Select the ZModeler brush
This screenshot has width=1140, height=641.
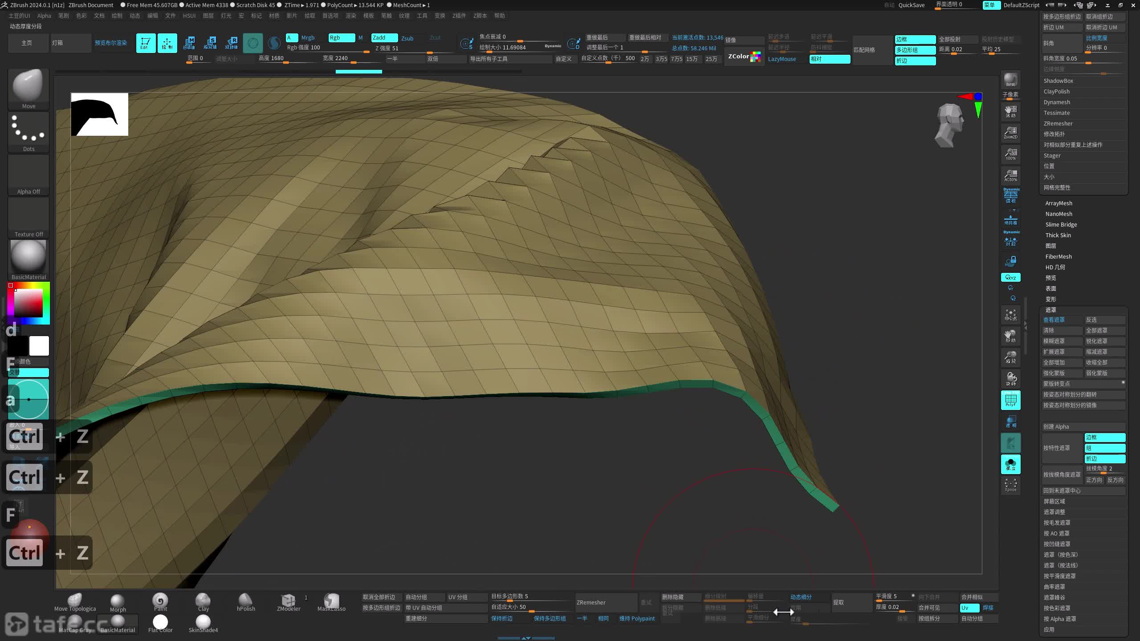tap(289, 603)
